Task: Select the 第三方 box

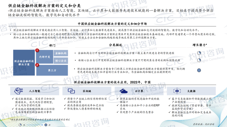Action: (x=52, y=70)
